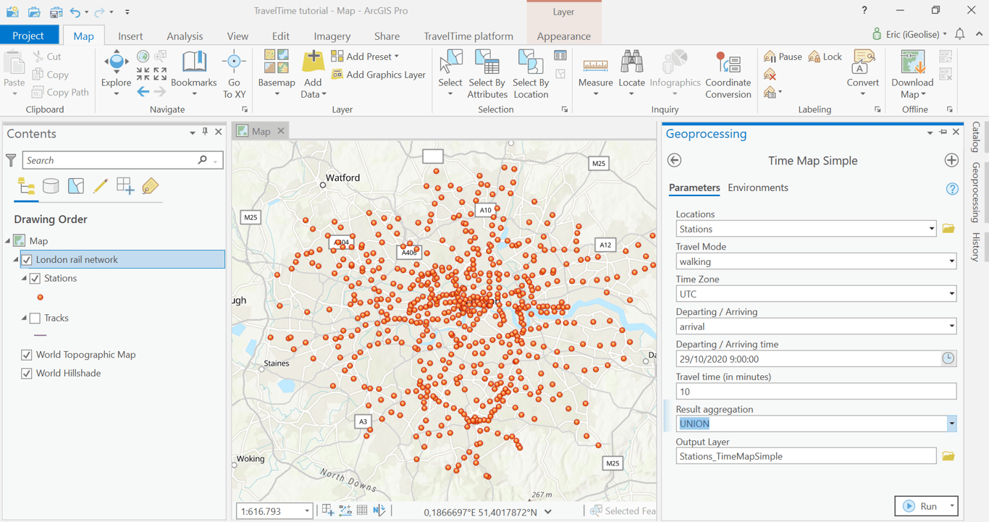This screenshot has height=522, width=989.
Task: Switch to the Environments tab
Action: point(757,188)
